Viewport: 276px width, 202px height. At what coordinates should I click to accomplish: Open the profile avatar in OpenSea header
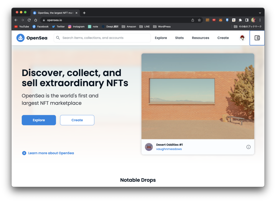click(x=242, y=38)
